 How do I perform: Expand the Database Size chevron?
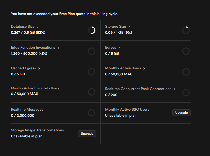(x=38, y=26)
